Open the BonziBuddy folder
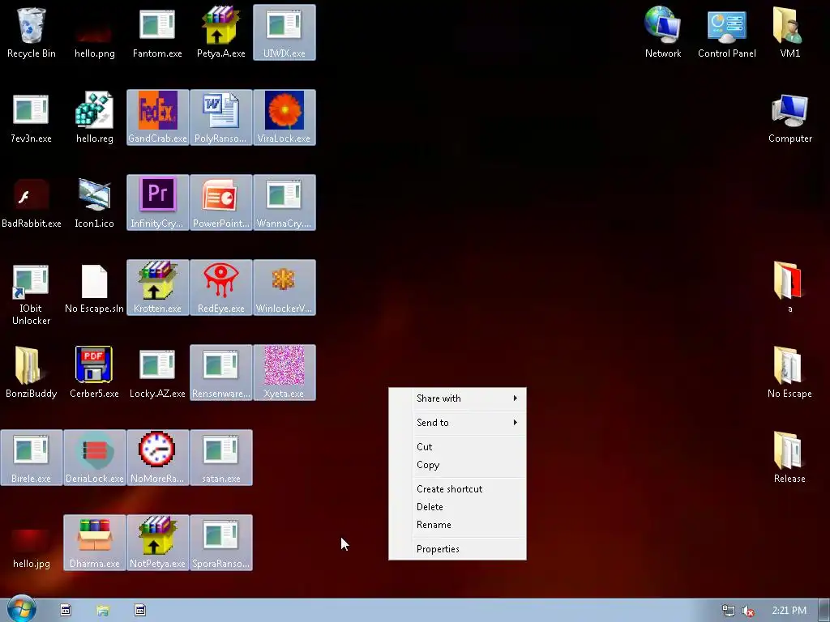 click(32, 373)
